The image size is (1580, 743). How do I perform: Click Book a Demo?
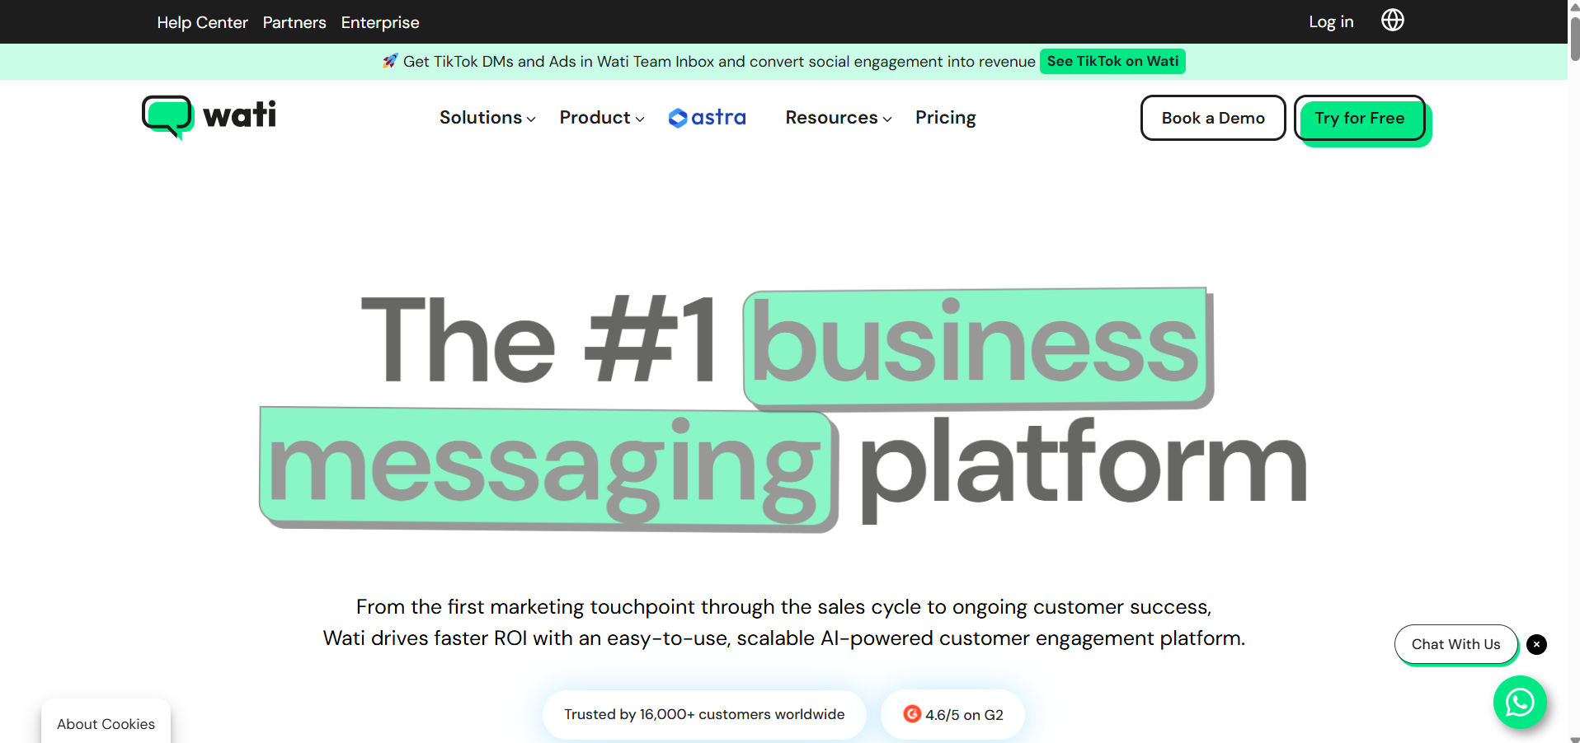coord(1213,118)
